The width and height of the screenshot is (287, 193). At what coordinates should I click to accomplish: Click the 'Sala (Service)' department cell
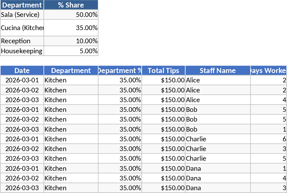pyautogui.click(x=22, y=15)
